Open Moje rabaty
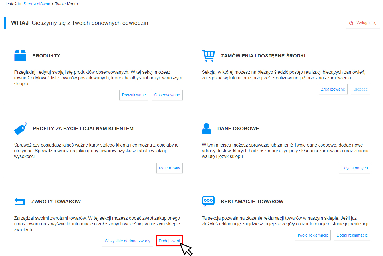Screen dimensions: 383x256 (x=170, y=168)
